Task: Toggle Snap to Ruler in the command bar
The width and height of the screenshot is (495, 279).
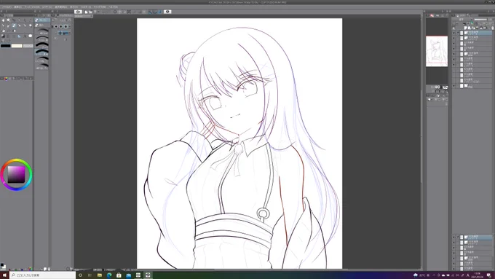Action: 150,12
